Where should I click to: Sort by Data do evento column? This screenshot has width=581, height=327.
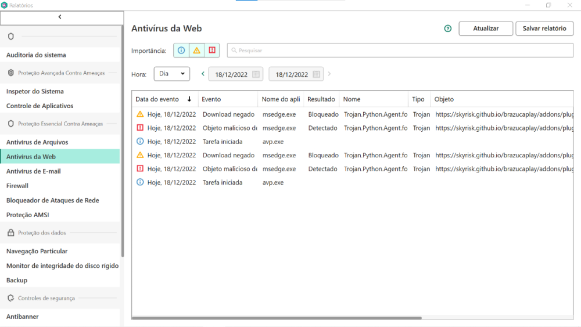[x=157, y=99]
